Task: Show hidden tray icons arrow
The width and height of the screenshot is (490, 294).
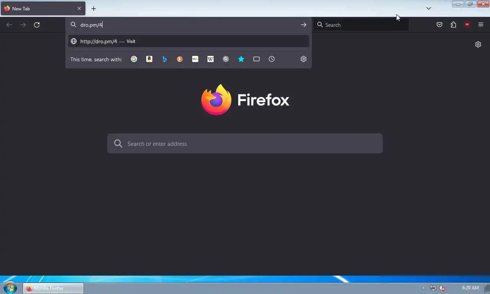Action: click(x=423, y=288)
